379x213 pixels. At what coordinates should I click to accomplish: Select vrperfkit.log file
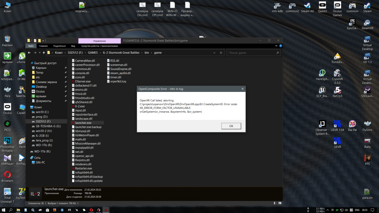tap(116, 81)
